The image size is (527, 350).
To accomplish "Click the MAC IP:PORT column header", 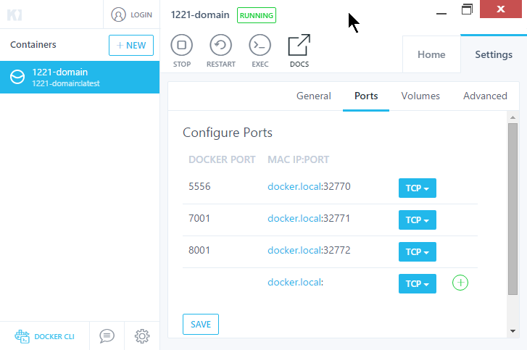I will tap(298, 159).
